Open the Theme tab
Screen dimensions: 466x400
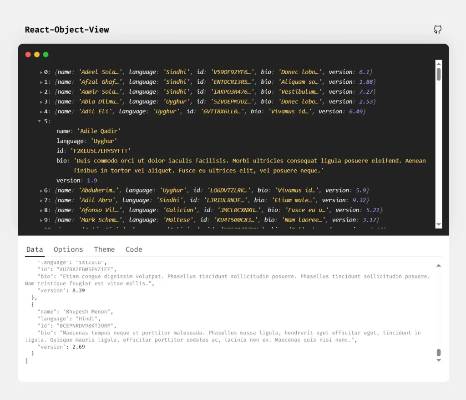[104, 249]
